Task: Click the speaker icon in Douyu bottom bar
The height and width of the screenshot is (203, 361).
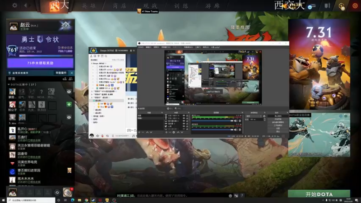Action: click(x=97, y=136)
